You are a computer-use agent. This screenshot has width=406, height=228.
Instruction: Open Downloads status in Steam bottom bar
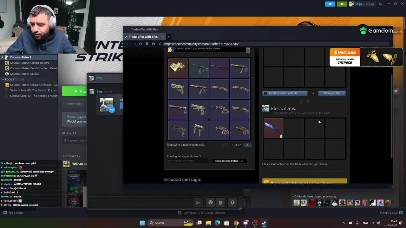tap(201, 213)
